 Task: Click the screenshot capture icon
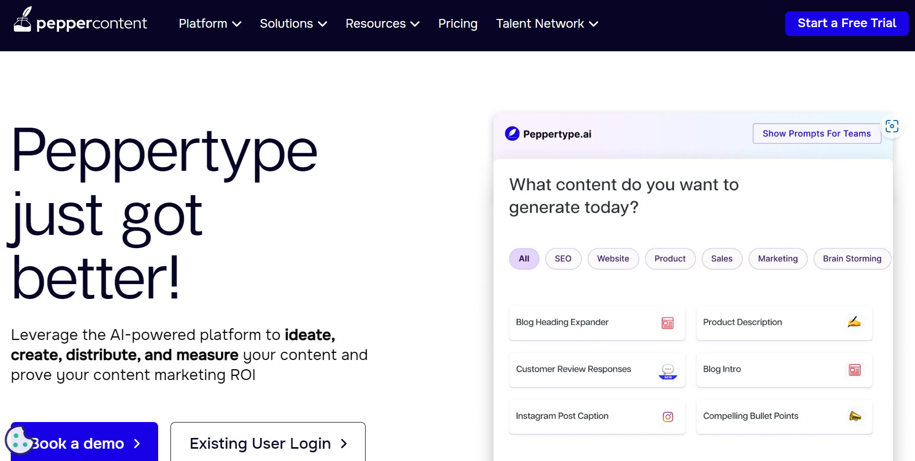pyautogui.click(x=892, y=126)
